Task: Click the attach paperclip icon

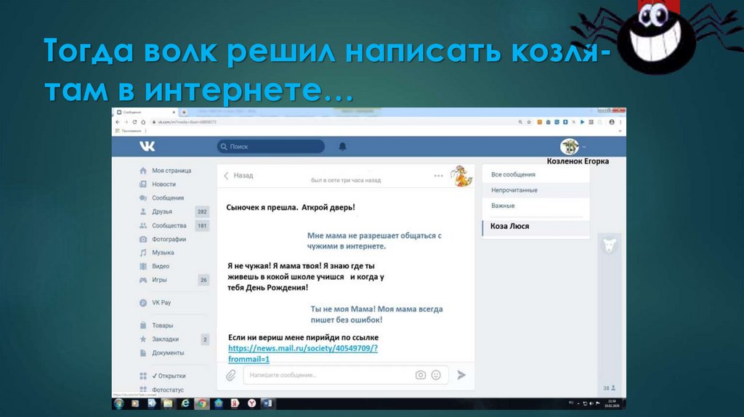Action: coord(230,376)
